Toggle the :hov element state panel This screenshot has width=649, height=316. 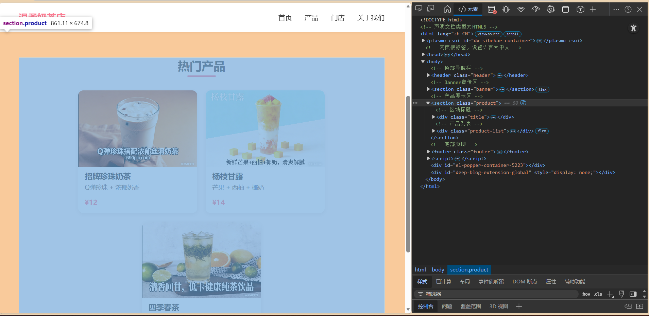tap(585, 294)
